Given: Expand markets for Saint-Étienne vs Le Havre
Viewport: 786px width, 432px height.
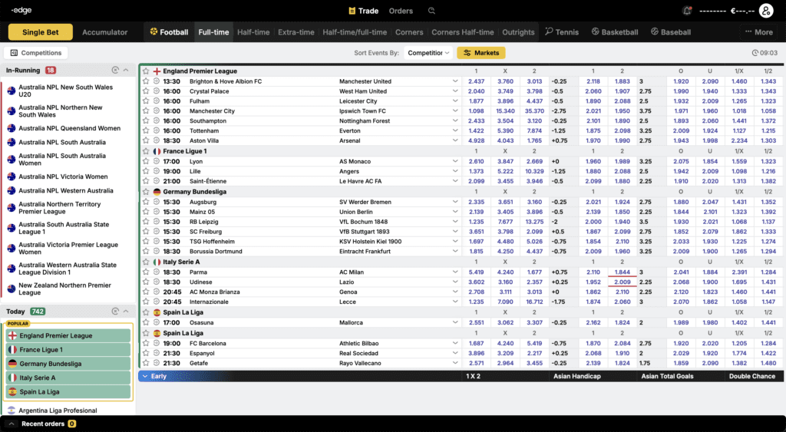Looking at the screenshot, I should click(455, 181).
